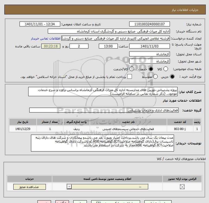Screen dimensions: 209x203
Task: Click the need date cell 1401/12/29
Action: click(x=23, y=129)
